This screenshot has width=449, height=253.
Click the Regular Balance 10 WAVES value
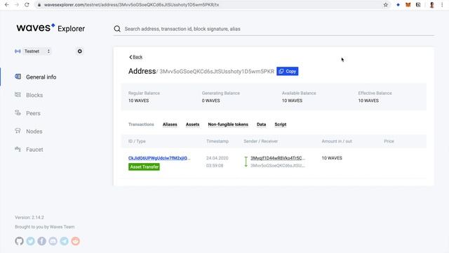pyautogui.click(x=139, y=100)
